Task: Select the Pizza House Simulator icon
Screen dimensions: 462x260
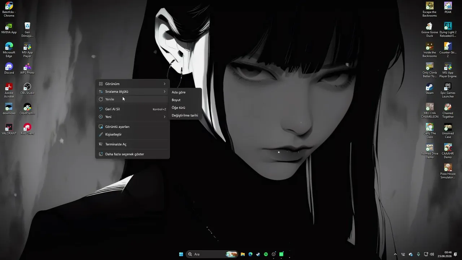Action: pos(448,171)
